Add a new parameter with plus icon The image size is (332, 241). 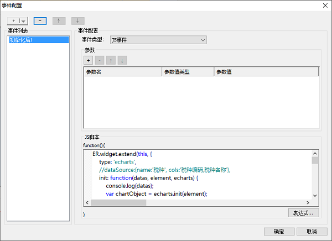[x=89, y=60]
